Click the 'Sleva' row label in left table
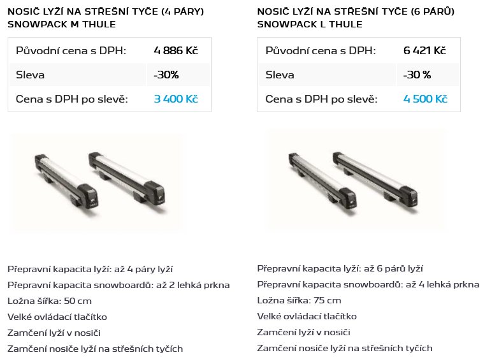This screenshot has height=362, width=492. [30, 75]
